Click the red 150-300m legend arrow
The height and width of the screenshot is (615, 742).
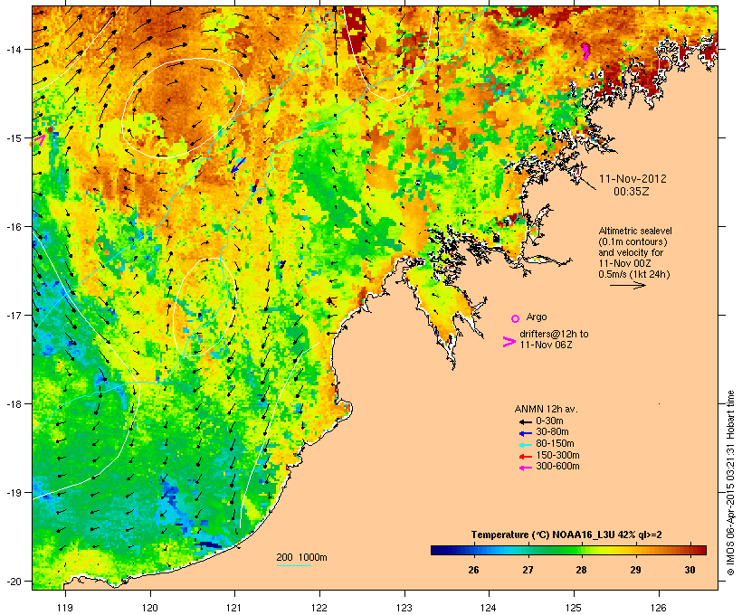click(x=525, y=456)
